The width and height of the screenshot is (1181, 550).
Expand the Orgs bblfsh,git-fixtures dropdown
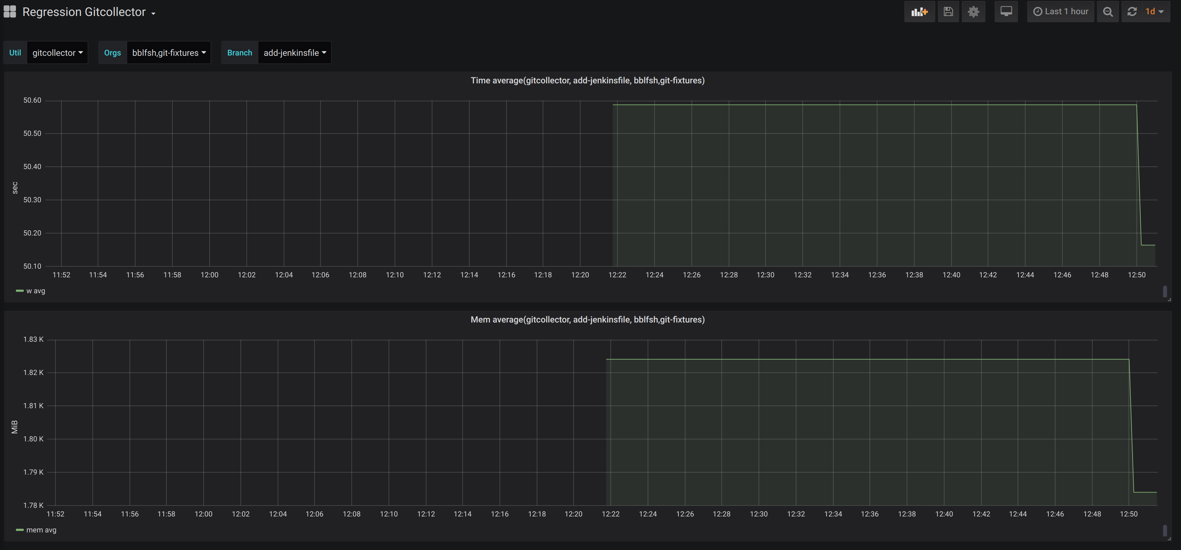coord(168,53)
